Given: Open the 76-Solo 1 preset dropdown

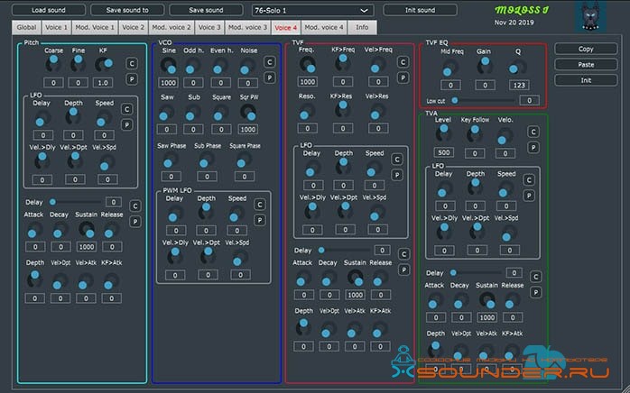Looking at the screenshot, I should pos(312,10).
